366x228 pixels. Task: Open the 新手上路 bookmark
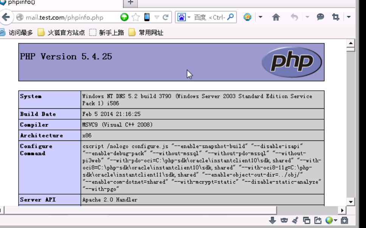pos(107,32)
